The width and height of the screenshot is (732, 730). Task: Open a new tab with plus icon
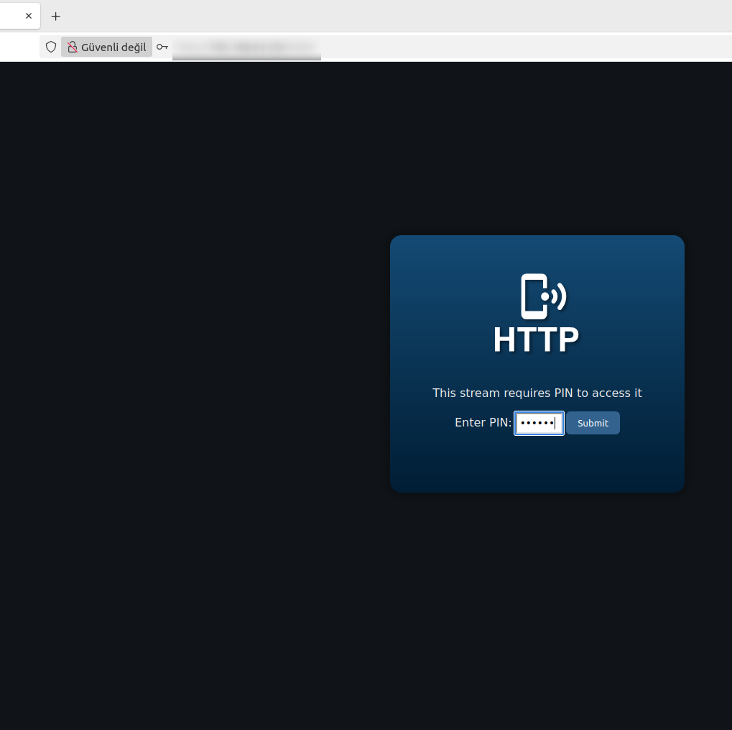(x=56, y=16)
